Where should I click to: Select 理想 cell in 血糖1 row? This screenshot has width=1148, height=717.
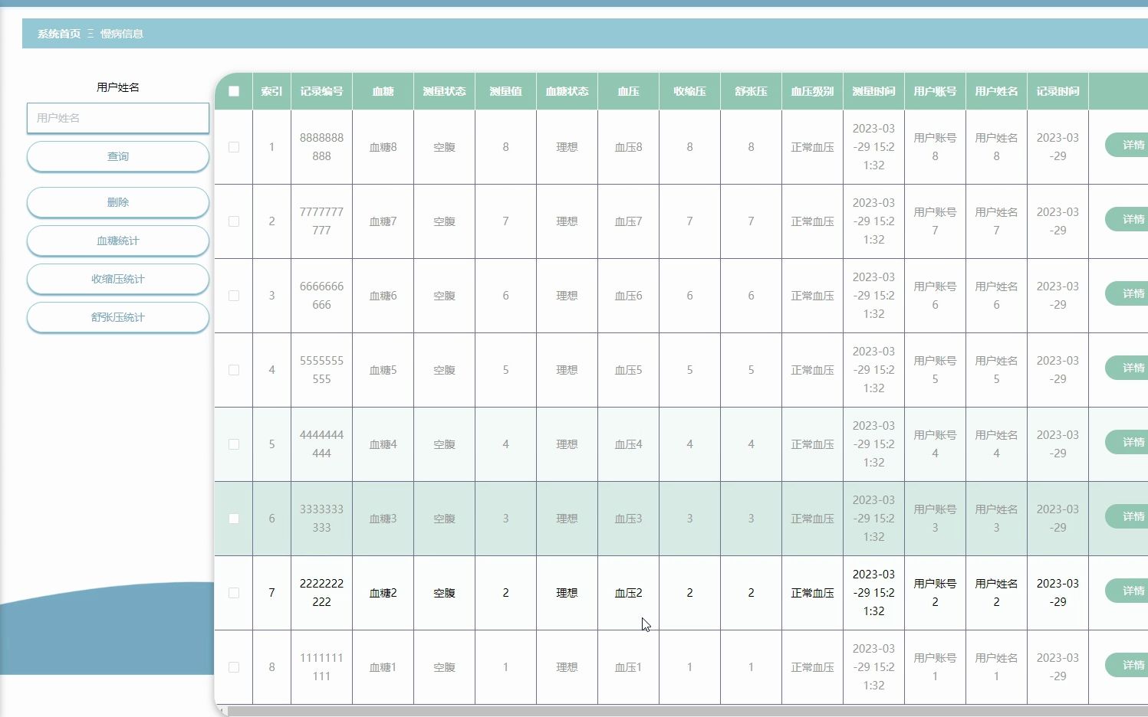(x=567, y=667)
